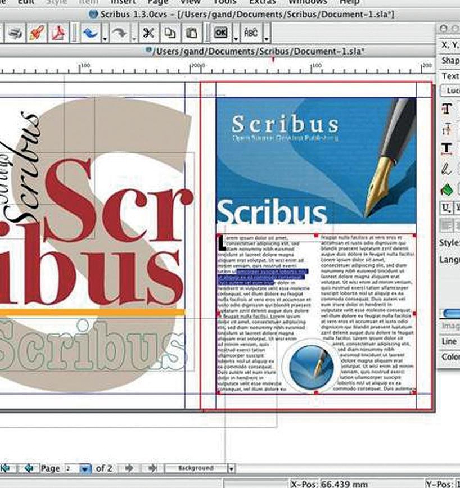Open the Windows menu

click(x=308, y=2)
